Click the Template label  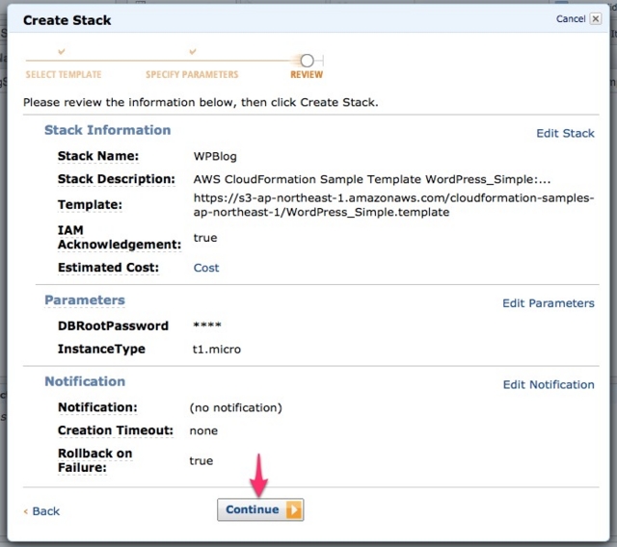click(90, 205)
